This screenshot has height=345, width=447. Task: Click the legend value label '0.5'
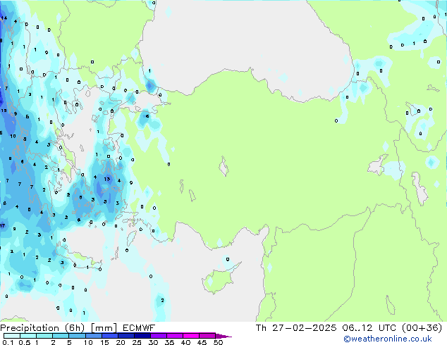(x=25, y=342)
